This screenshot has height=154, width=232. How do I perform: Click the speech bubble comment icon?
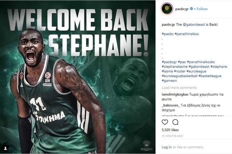click(175, 122)
